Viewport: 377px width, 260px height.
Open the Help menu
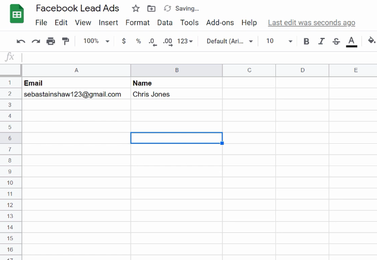click(249, 23)
